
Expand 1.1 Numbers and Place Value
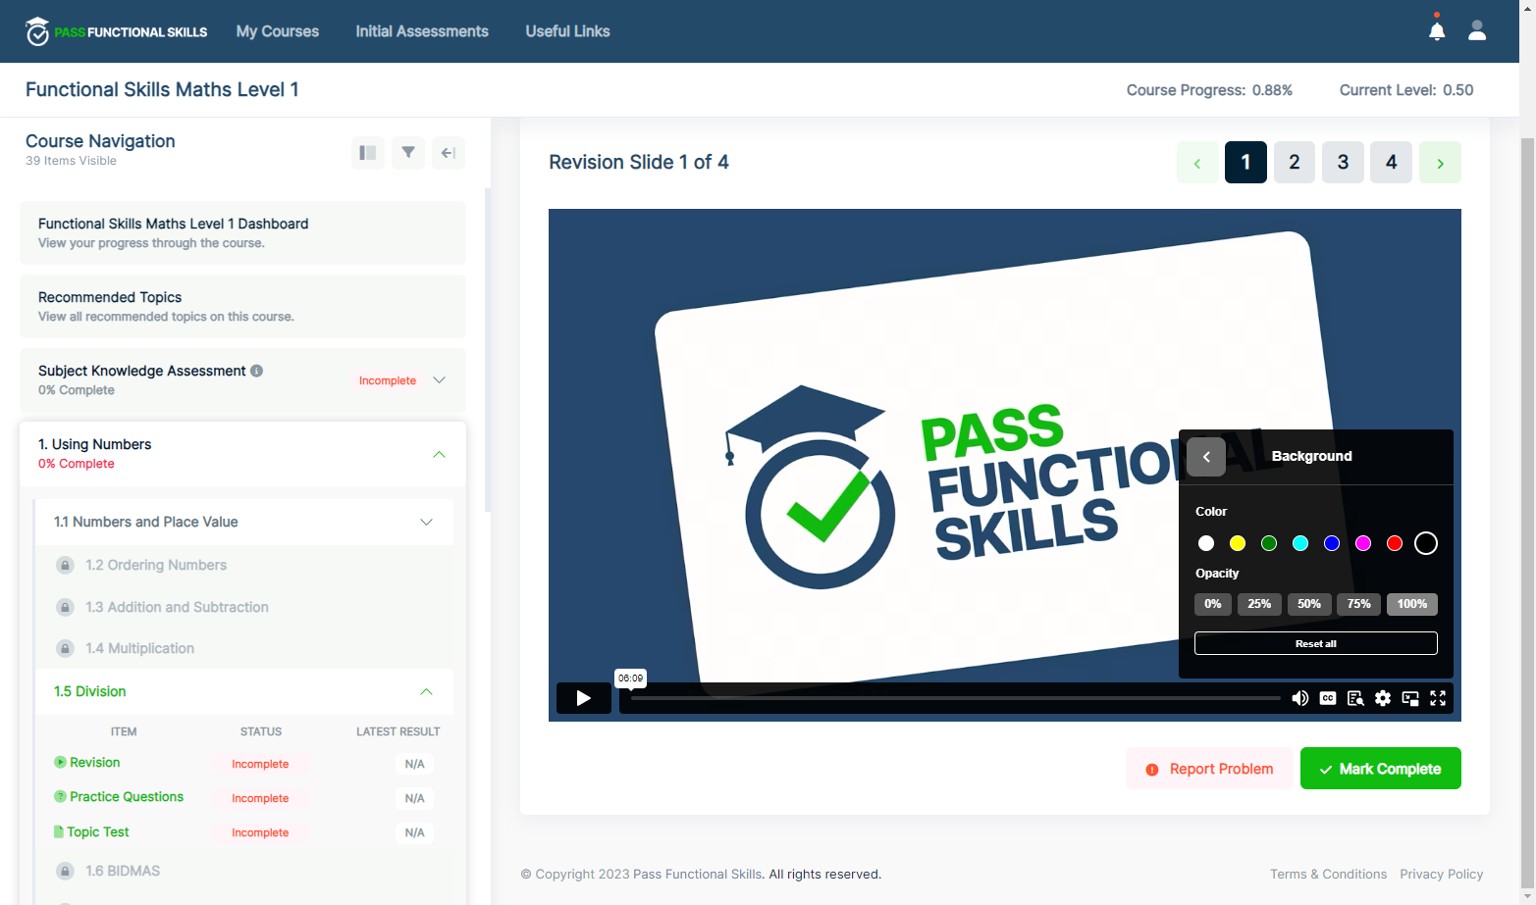click(x=427, y=522)
